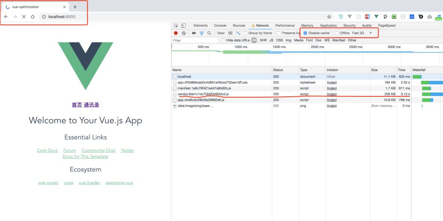This screenshot has width=443, height=221.
Task: Switch to the Console tab
Action: (220, 25)
